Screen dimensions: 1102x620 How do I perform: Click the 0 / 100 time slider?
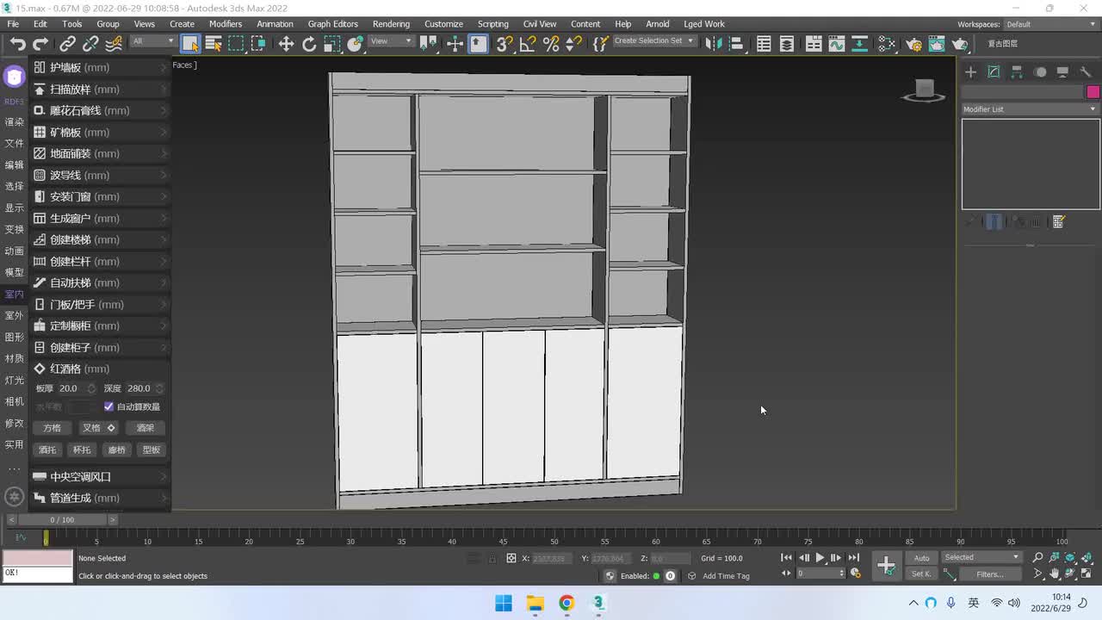(x=62, y=520)
